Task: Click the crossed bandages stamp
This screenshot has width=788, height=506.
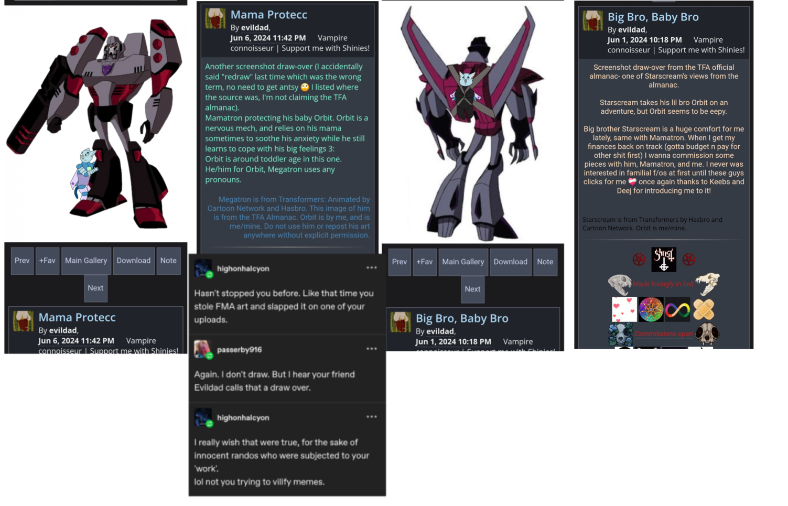Action: coord(704,310)
